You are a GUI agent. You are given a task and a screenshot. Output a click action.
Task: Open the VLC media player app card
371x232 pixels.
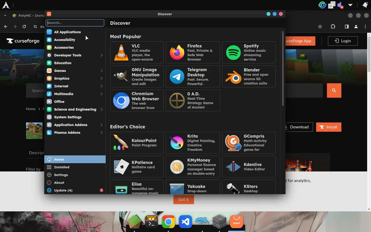click(137, 52)
